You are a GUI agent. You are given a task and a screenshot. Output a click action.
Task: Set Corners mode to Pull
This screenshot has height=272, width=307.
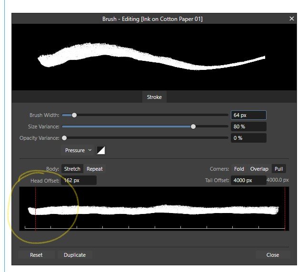[278, 169]
